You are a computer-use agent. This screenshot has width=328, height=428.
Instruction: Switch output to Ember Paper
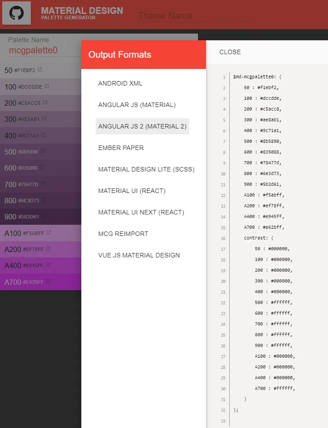[121, 148]
